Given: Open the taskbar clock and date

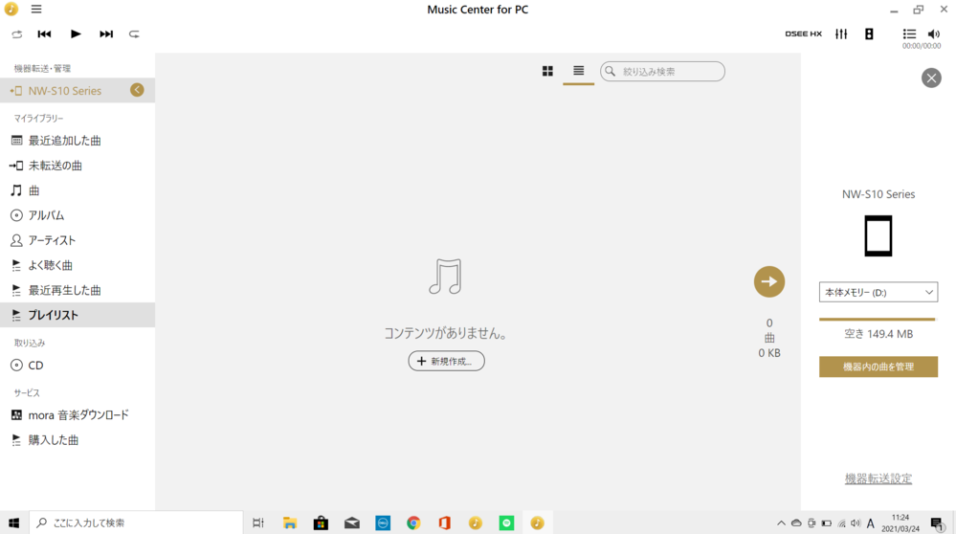Looking at the screenshot, I should [x=900, y=523].
